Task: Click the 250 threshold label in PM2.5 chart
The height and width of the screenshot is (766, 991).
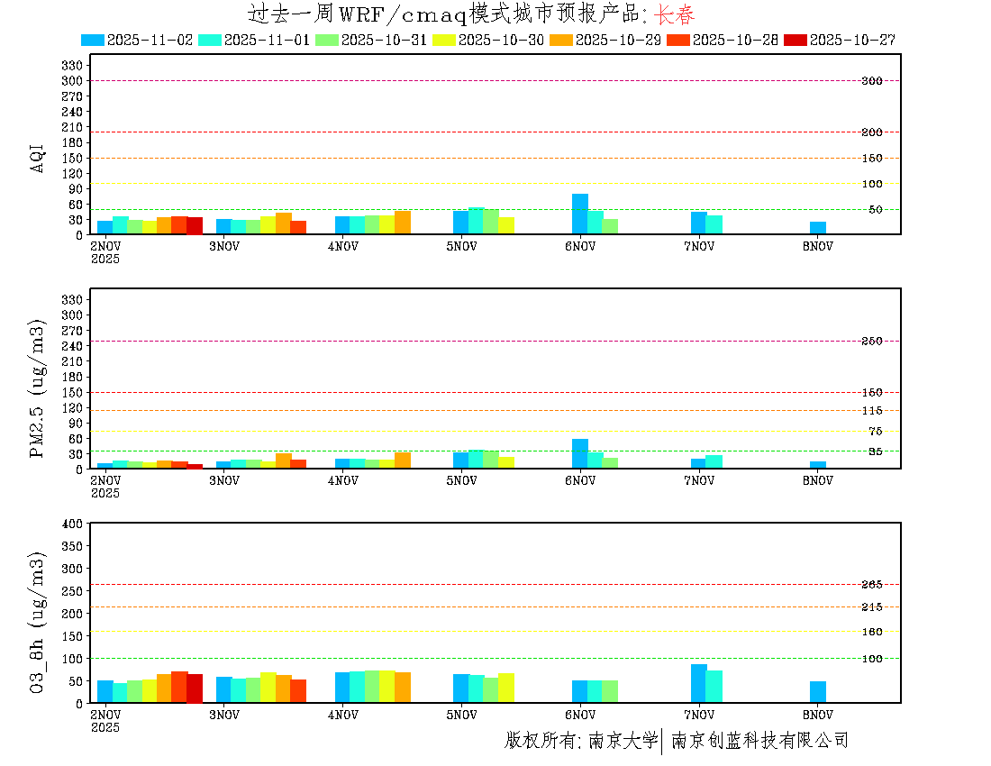Action: [871, 342]
